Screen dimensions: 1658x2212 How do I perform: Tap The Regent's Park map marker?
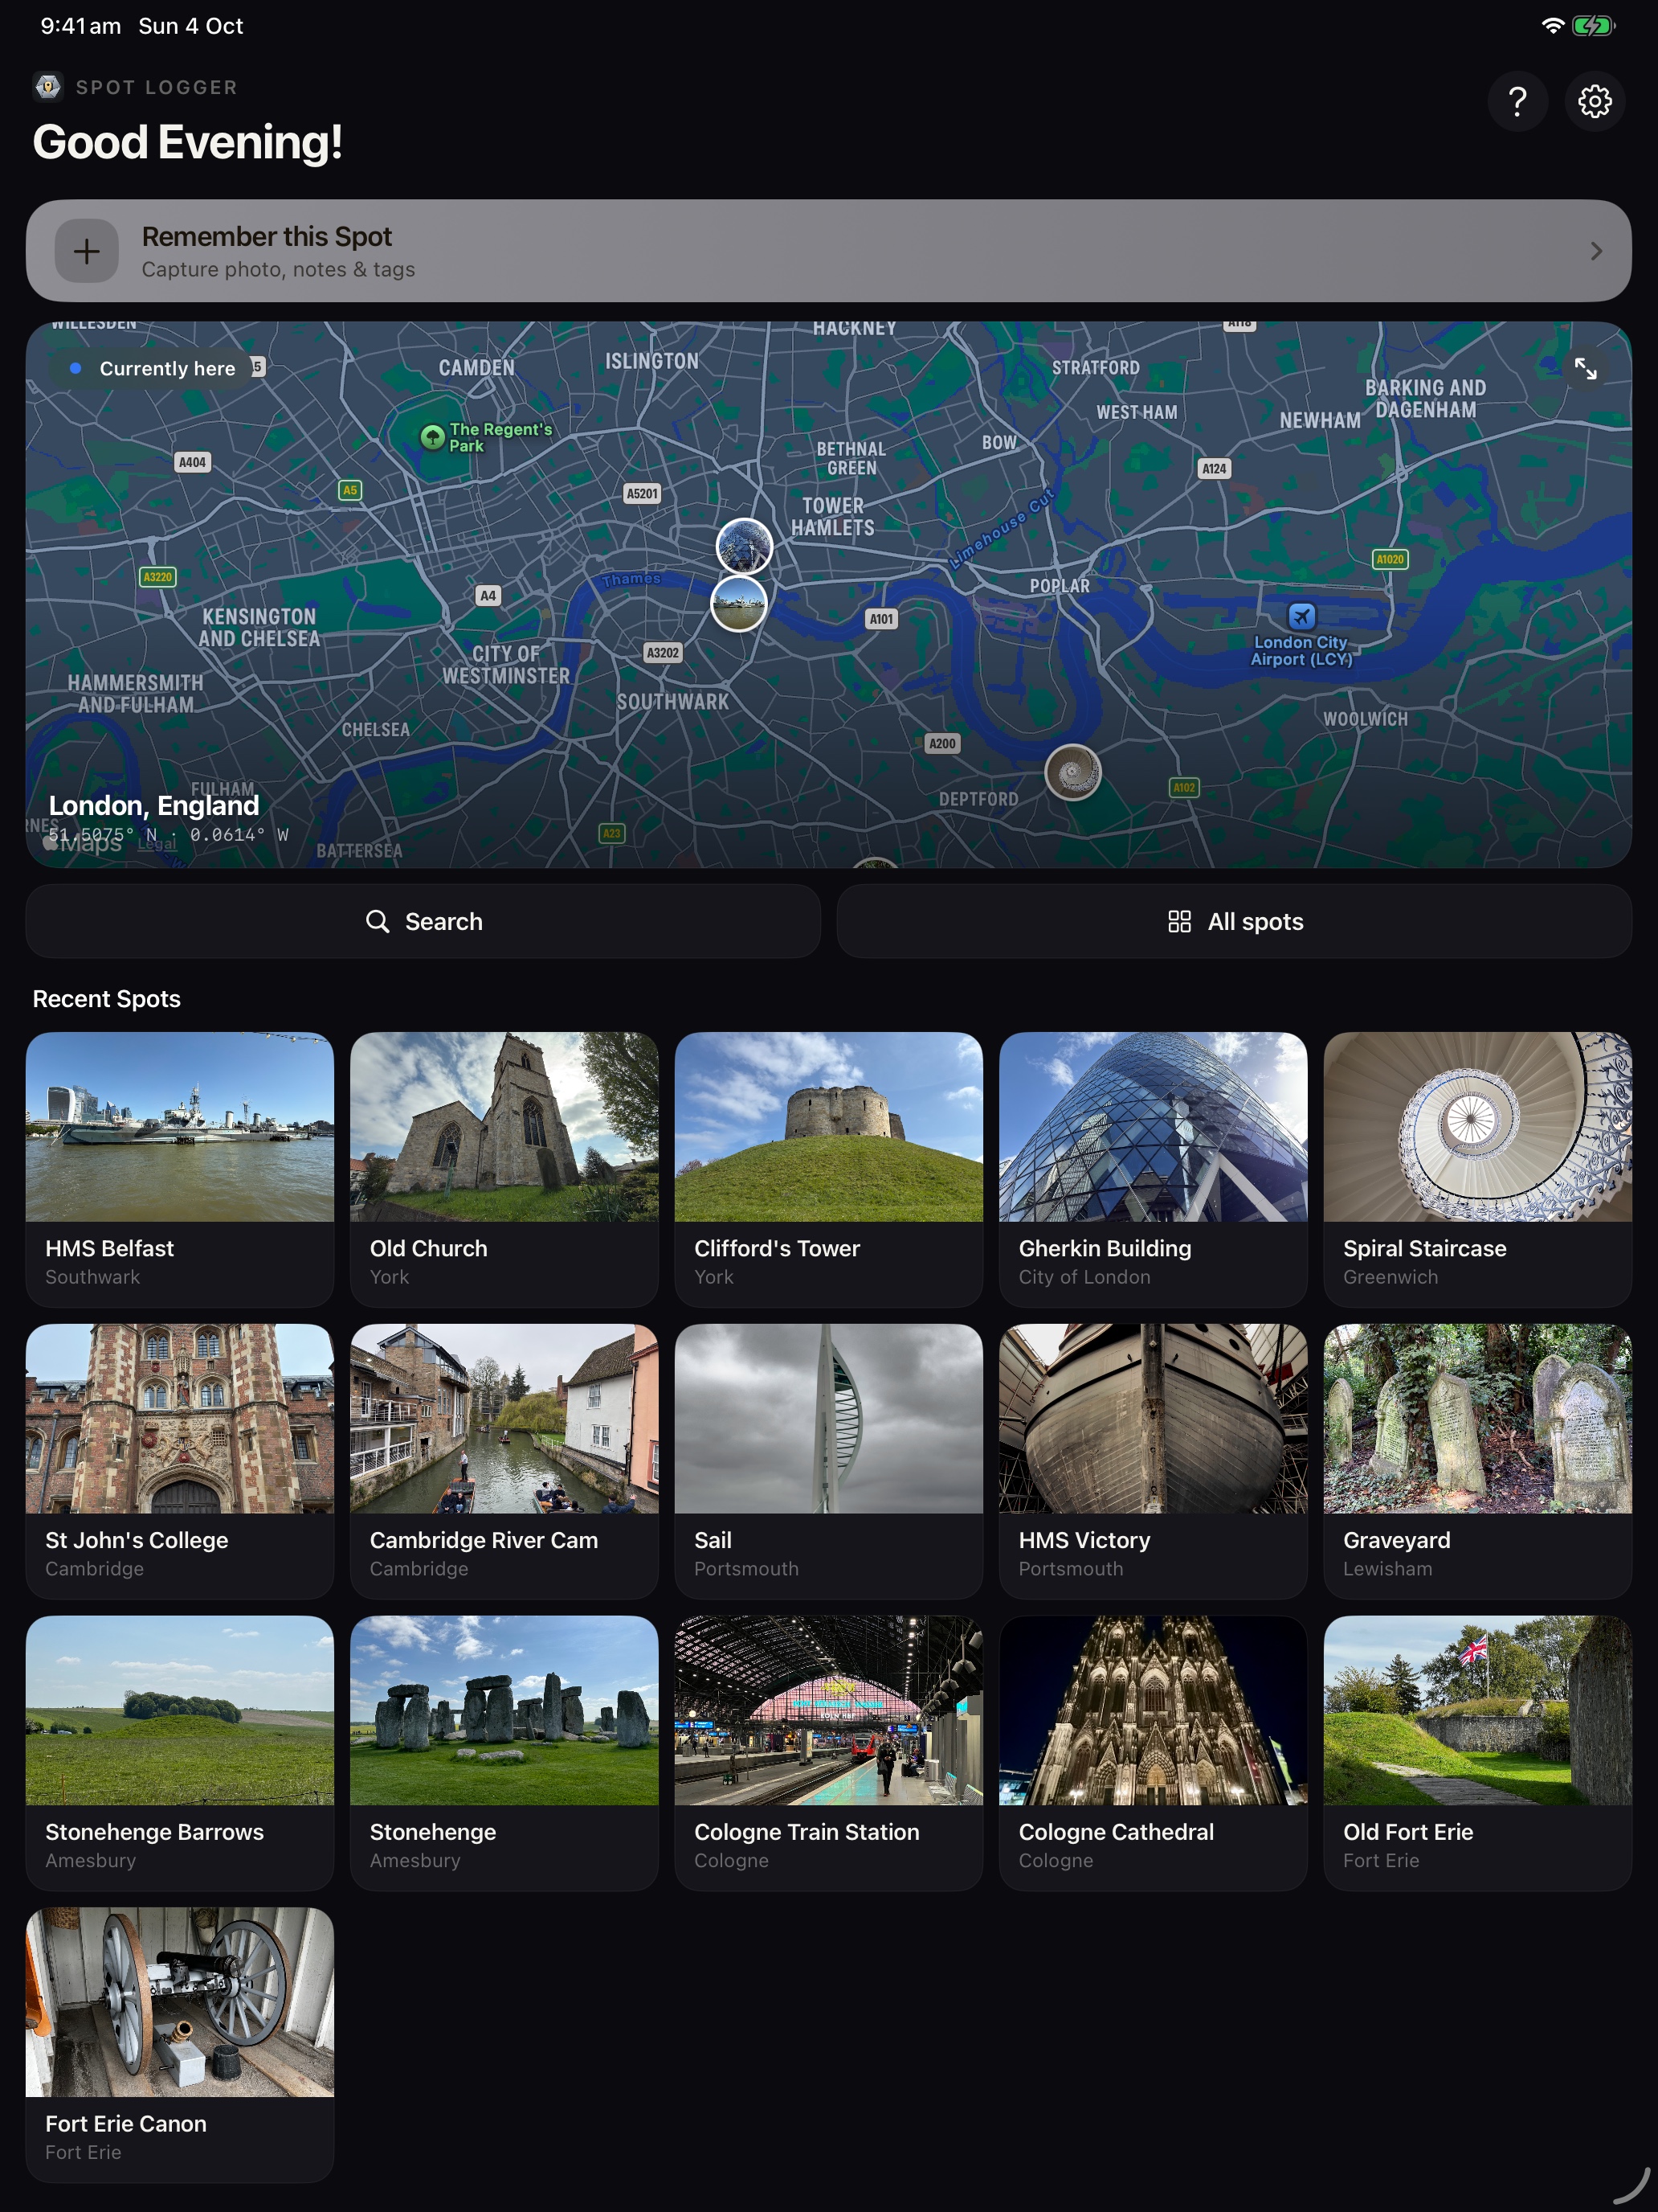(x=431, y=437)
